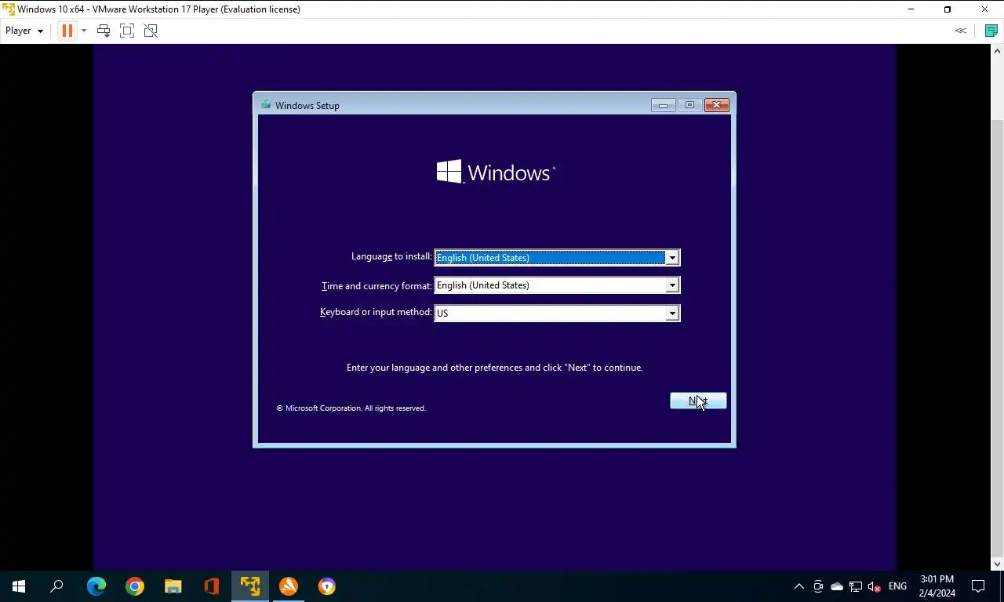Open the Player menu
The image size is (1004, 602).
pyautogui.click(x=24, y=31)
